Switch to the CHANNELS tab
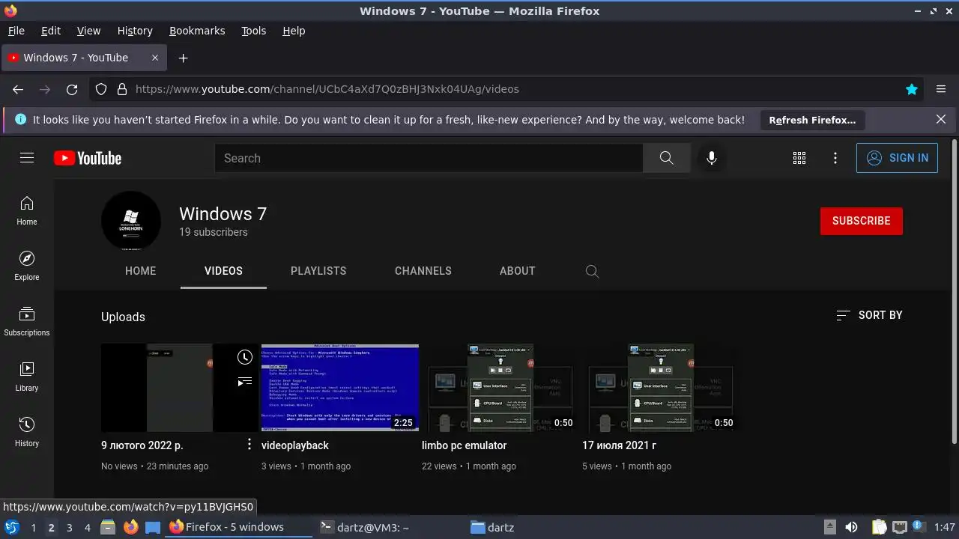The image size is (959, 539). (x=423, y=271)
